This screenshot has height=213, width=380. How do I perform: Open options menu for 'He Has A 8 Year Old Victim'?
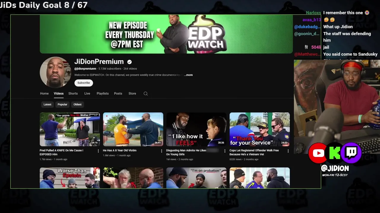click(x=161, y=151)
